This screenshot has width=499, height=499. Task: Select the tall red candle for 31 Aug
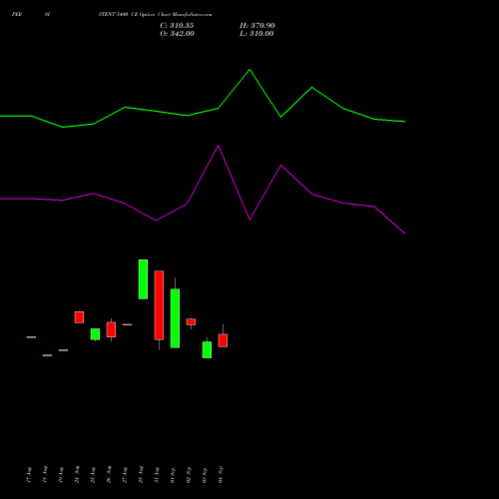(x=159, y=305)
